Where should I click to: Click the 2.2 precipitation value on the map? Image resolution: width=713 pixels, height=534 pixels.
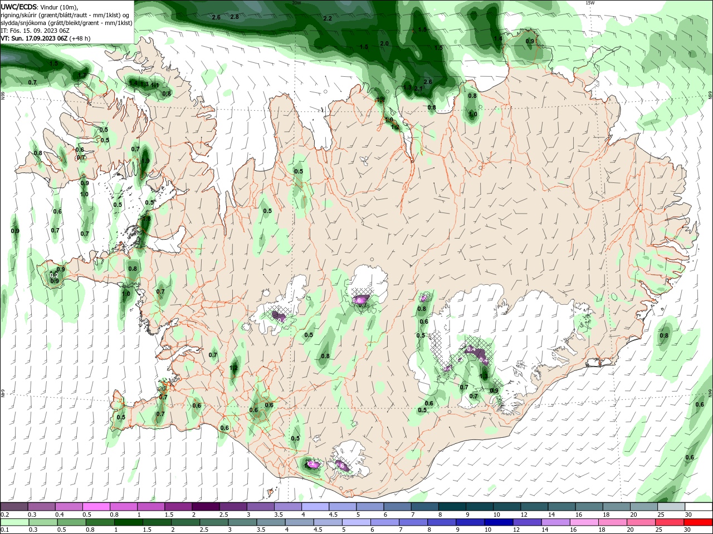328,18
